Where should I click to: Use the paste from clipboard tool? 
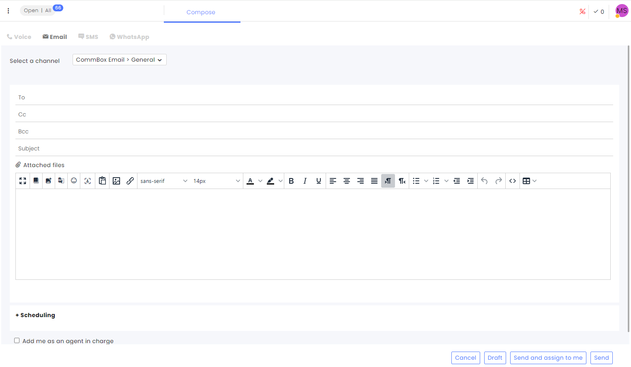click(102, 181)
